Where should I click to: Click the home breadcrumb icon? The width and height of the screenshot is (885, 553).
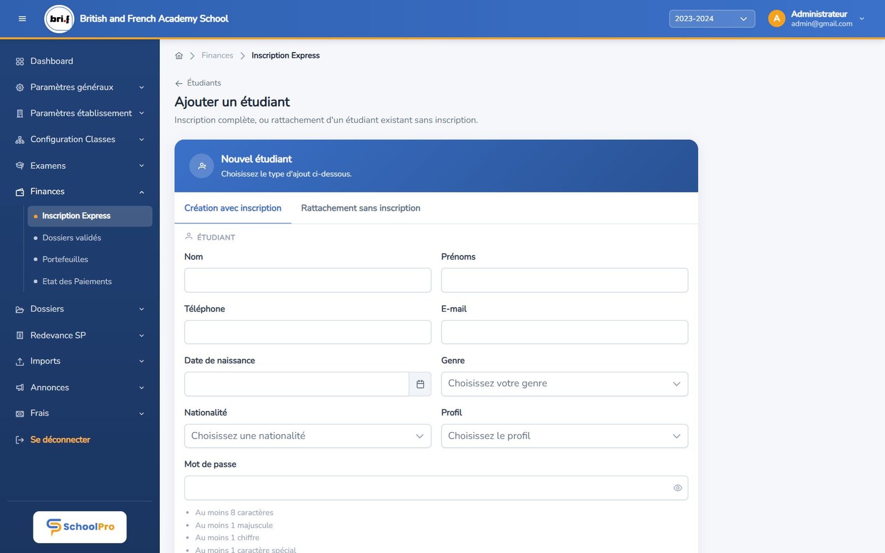tap(179, 56)
